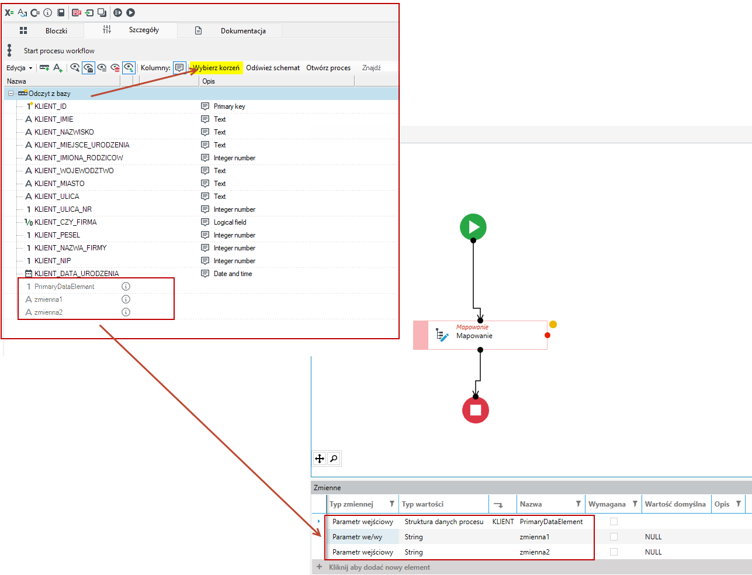Click the round play icon in top toolbar
This screenshot has width=752, height=575.
pos(130,12)
